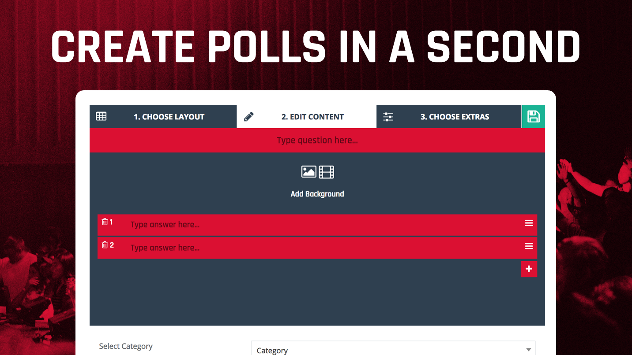This screenshot has height=355, width=632.
Task: Click the pencil icon on the edit tab
Action: coord(249,117)
